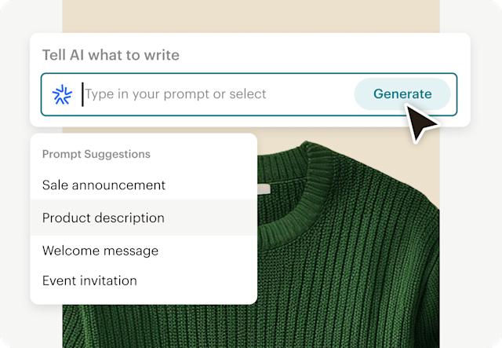Click the 'Type in your prompt' placeholder text

(176, 94)
